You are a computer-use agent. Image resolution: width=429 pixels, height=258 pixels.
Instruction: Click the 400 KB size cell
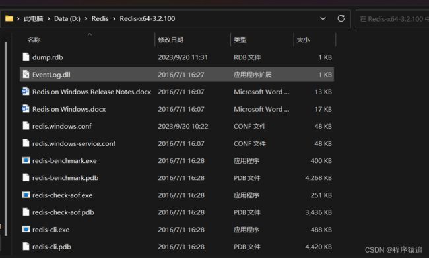pyautogui.click(x=321, y=160)
